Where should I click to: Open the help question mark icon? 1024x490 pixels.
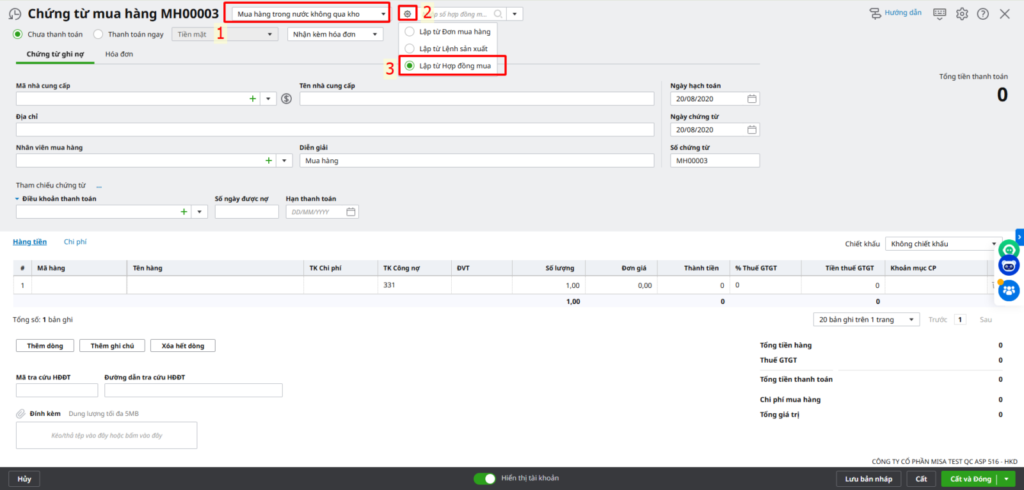point(983,14)
